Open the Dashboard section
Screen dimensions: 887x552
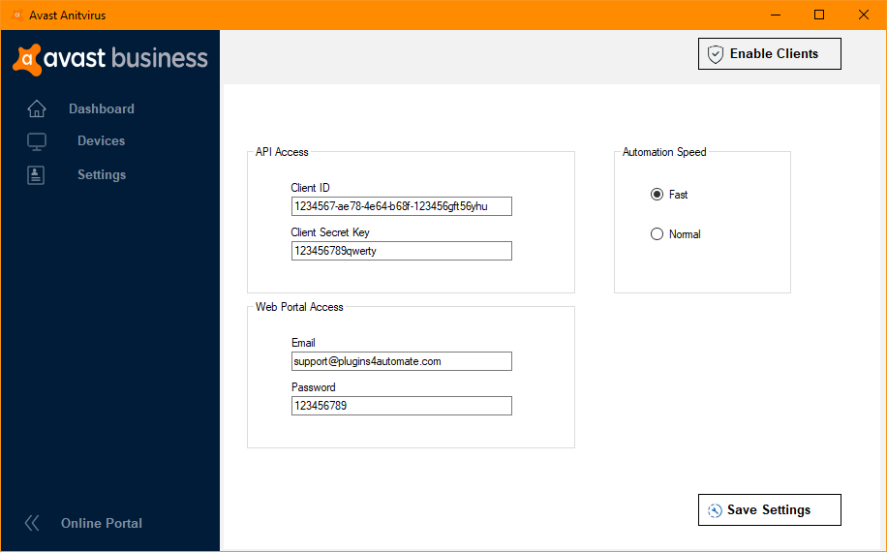(x=102, y=109)
